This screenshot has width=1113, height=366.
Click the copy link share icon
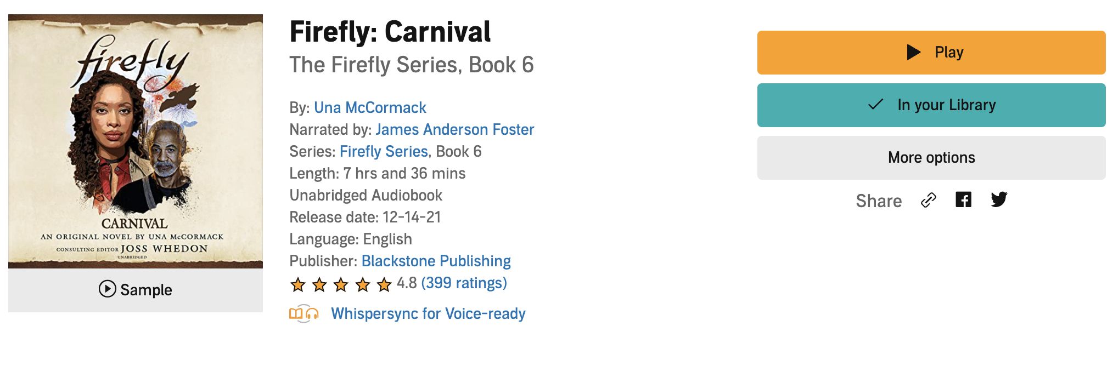pos(928,201)
